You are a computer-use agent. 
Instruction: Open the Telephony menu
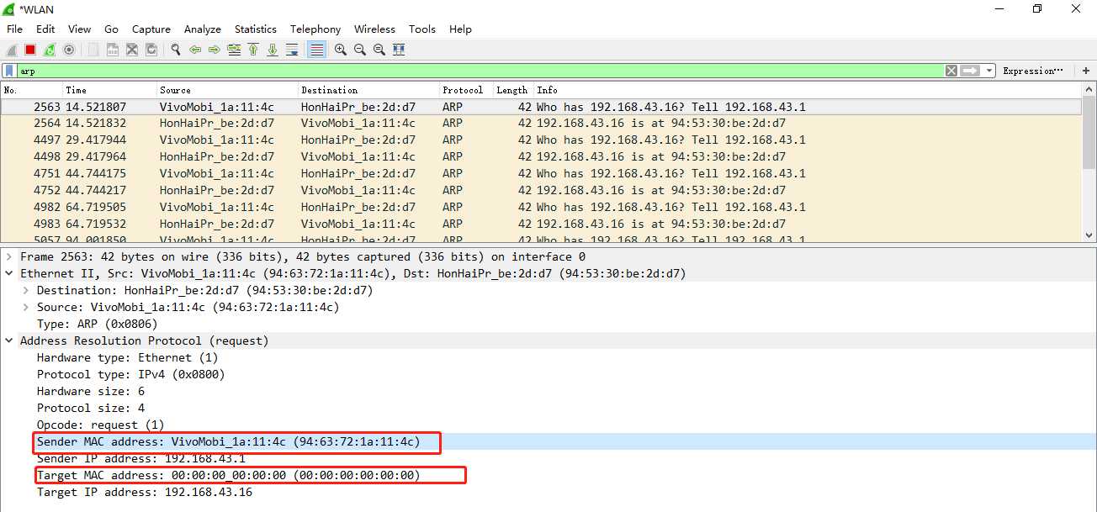click(315, 29)
